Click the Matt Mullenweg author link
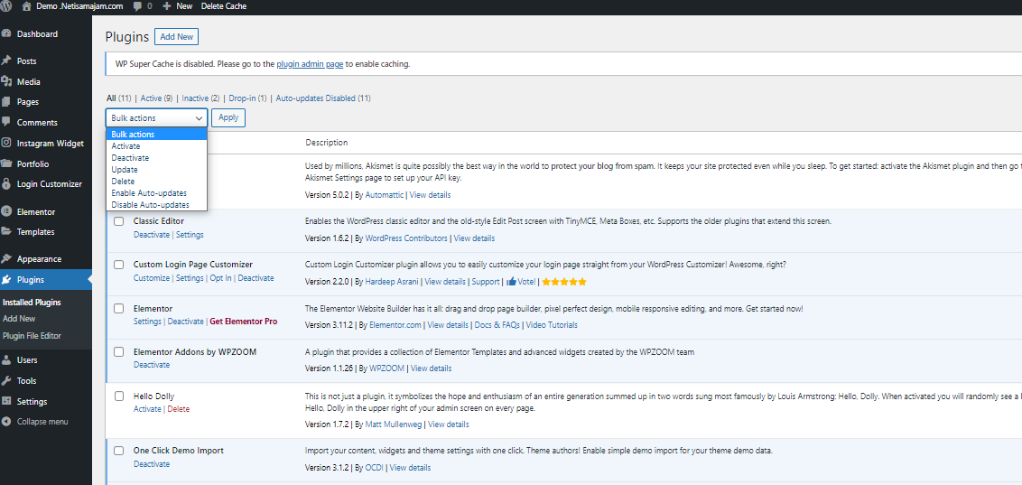Image resolution: width=1022 pixels, height=485 pixels. pos(393,424)
